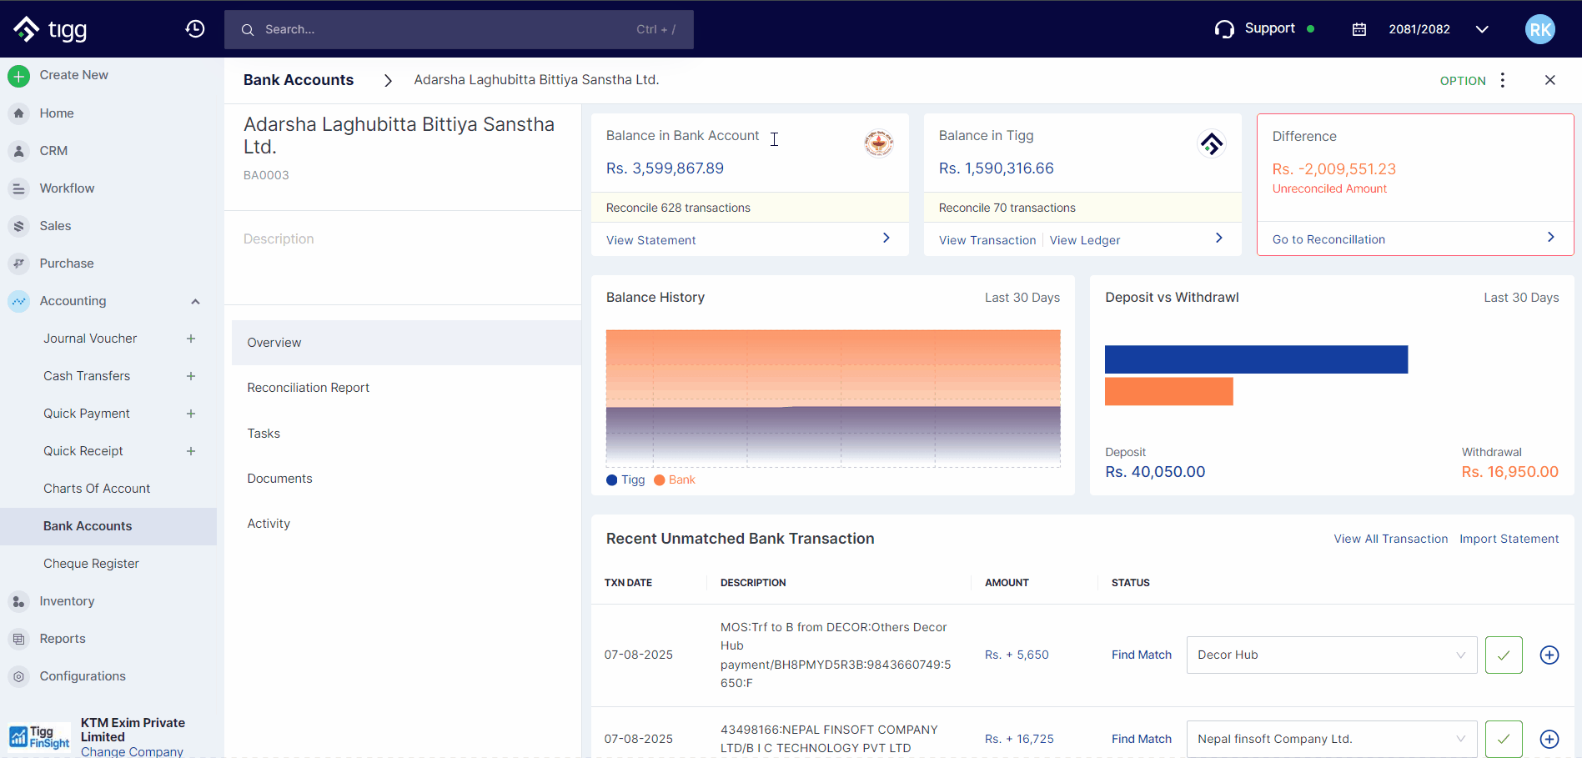Click circled plus for Nepal finsoft row
Screen dimensions: 1582x758
coord(1549,739)
